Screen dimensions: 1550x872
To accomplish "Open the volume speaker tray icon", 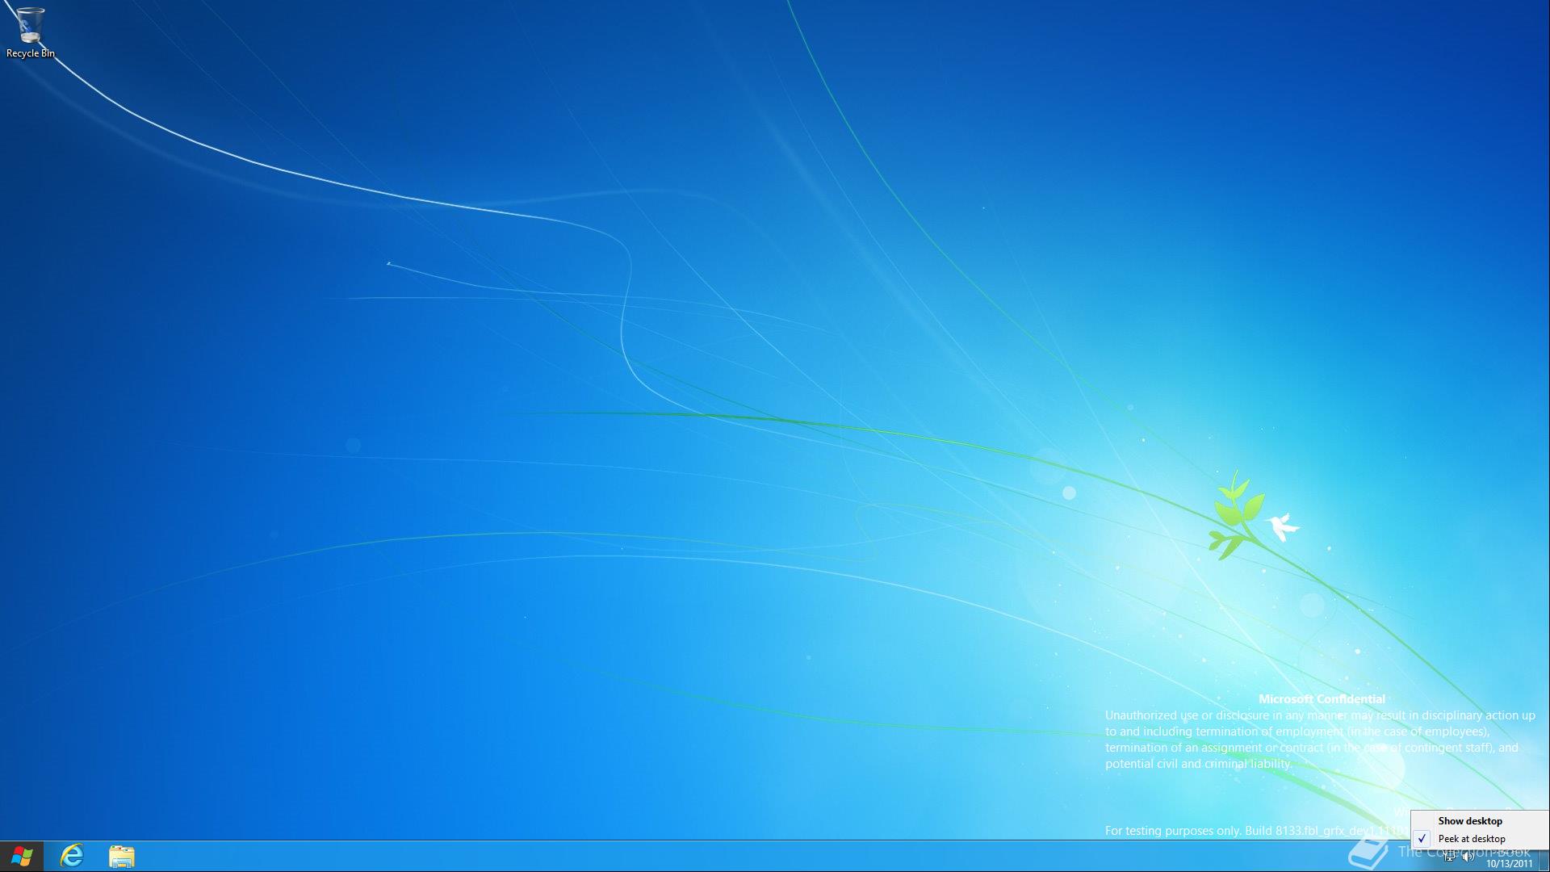I will pyautogui.click(x=1468, y=857).
